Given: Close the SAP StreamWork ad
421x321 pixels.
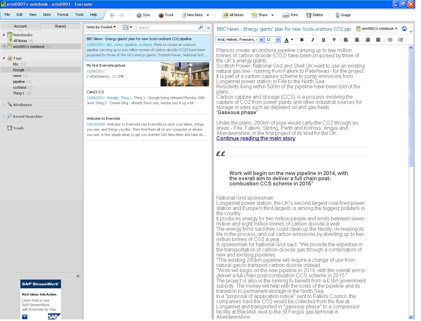Looking at the screenshot, I should pyautogui.click(x=78, y=276).
